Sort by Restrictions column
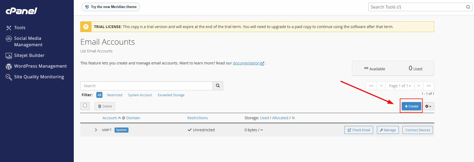Viewport: 474px width, 162px height. click(197, 118)
